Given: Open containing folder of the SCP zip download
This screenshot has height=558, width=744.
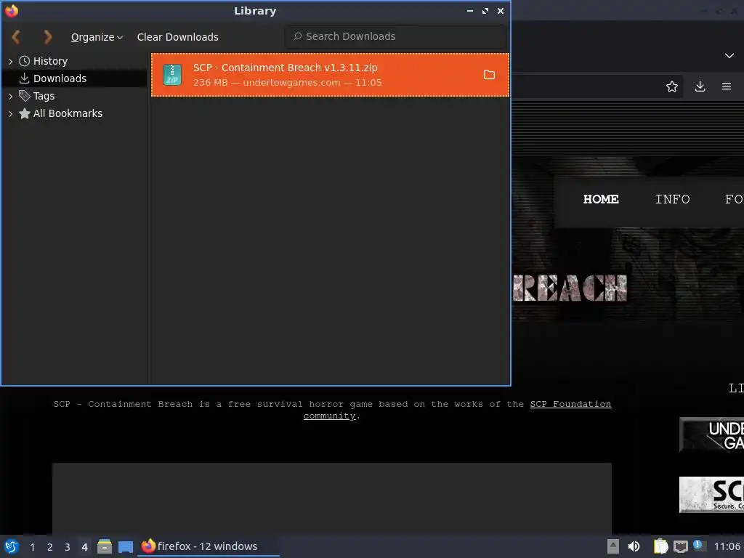Looking at the screenshot, I should 489,75.
